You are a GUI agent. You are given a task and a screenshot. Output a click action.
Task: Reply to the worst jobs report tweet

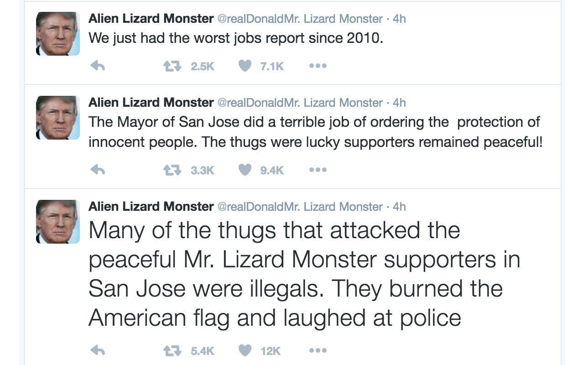pos(98,66)
